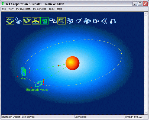Open the Tools menu
The image size is (149, 120).
pos(51,9)
